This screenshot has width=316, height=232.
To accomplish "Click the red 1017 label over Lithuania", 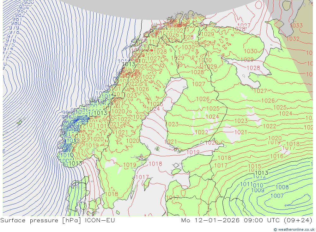I will pyautogui.click(x=173, y=198).
